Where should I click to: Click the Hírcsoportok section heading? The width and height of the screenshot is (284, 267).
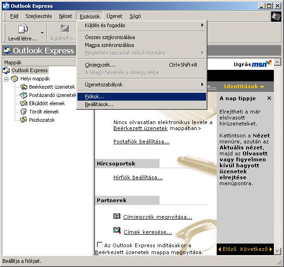tap(116, 164)
